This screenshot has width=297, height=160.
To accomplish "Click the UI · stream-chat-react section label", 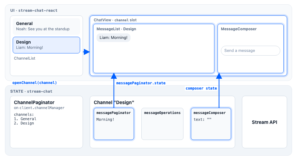I will [34, 11].
